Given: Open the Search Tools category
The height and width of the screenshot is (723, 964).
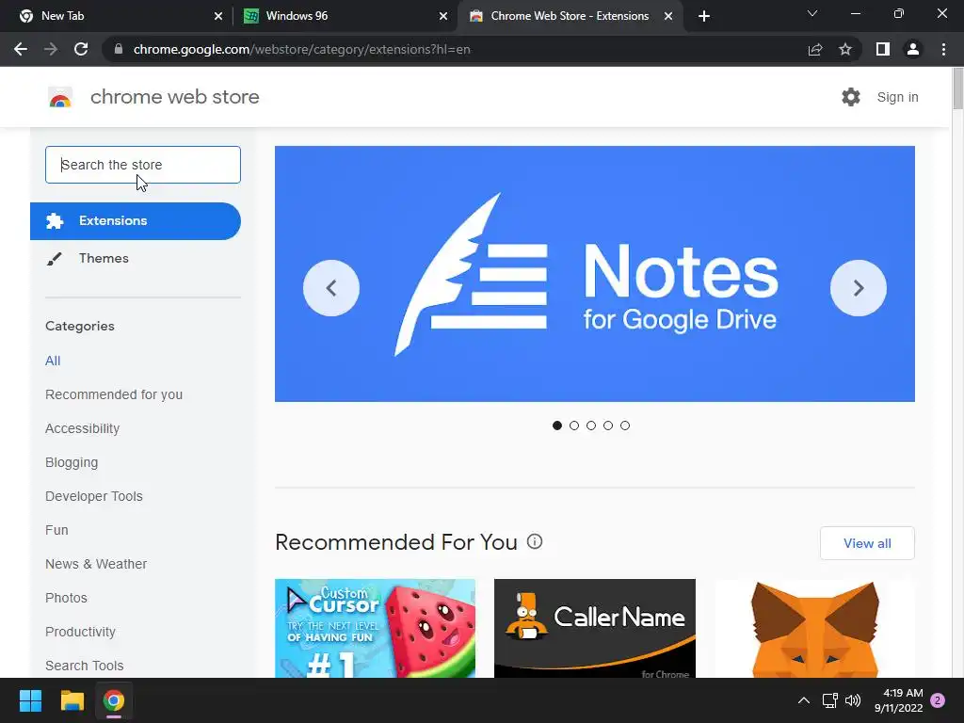Looking at the screenshot, I should pos(84,666).
